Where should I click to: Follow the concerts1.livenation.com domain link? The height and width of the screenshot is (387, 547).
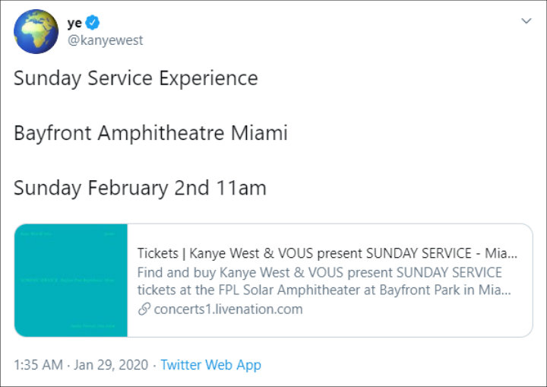(228, 309)
